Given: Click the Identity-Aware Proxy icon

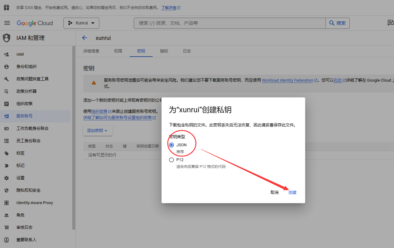Looking at the screenshot, I should click(x=6, y=203).
